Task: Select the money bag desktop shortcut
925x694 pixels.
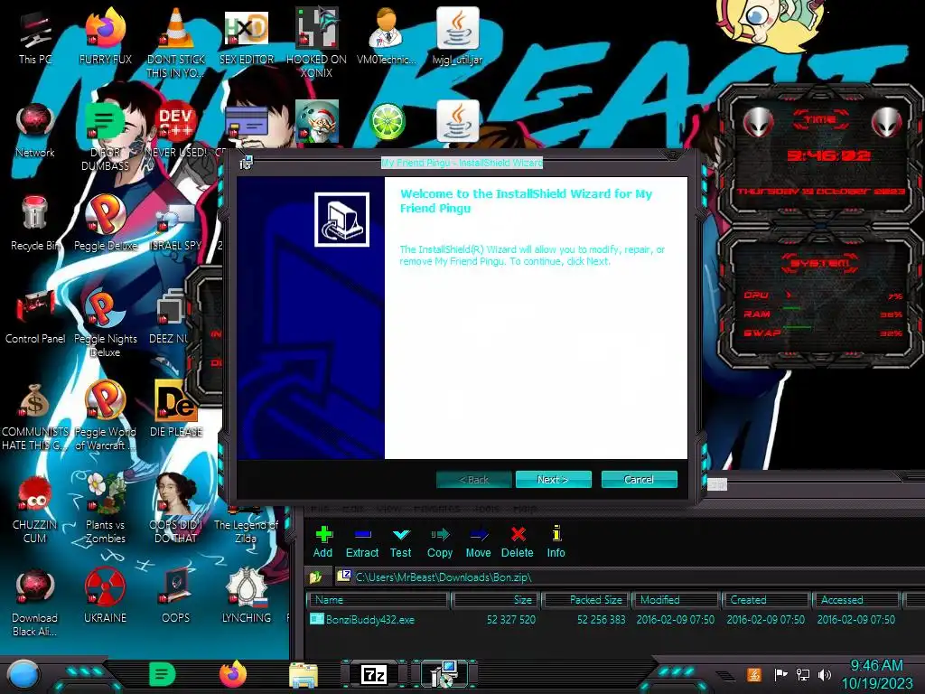Action: (35, 416)
